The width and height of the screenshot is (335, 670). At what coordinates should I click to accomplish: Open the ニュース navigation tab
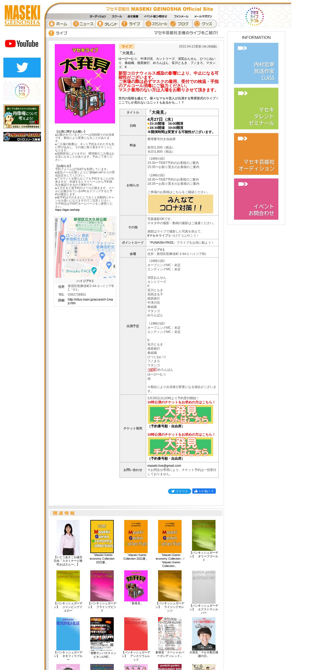(83, 24)
